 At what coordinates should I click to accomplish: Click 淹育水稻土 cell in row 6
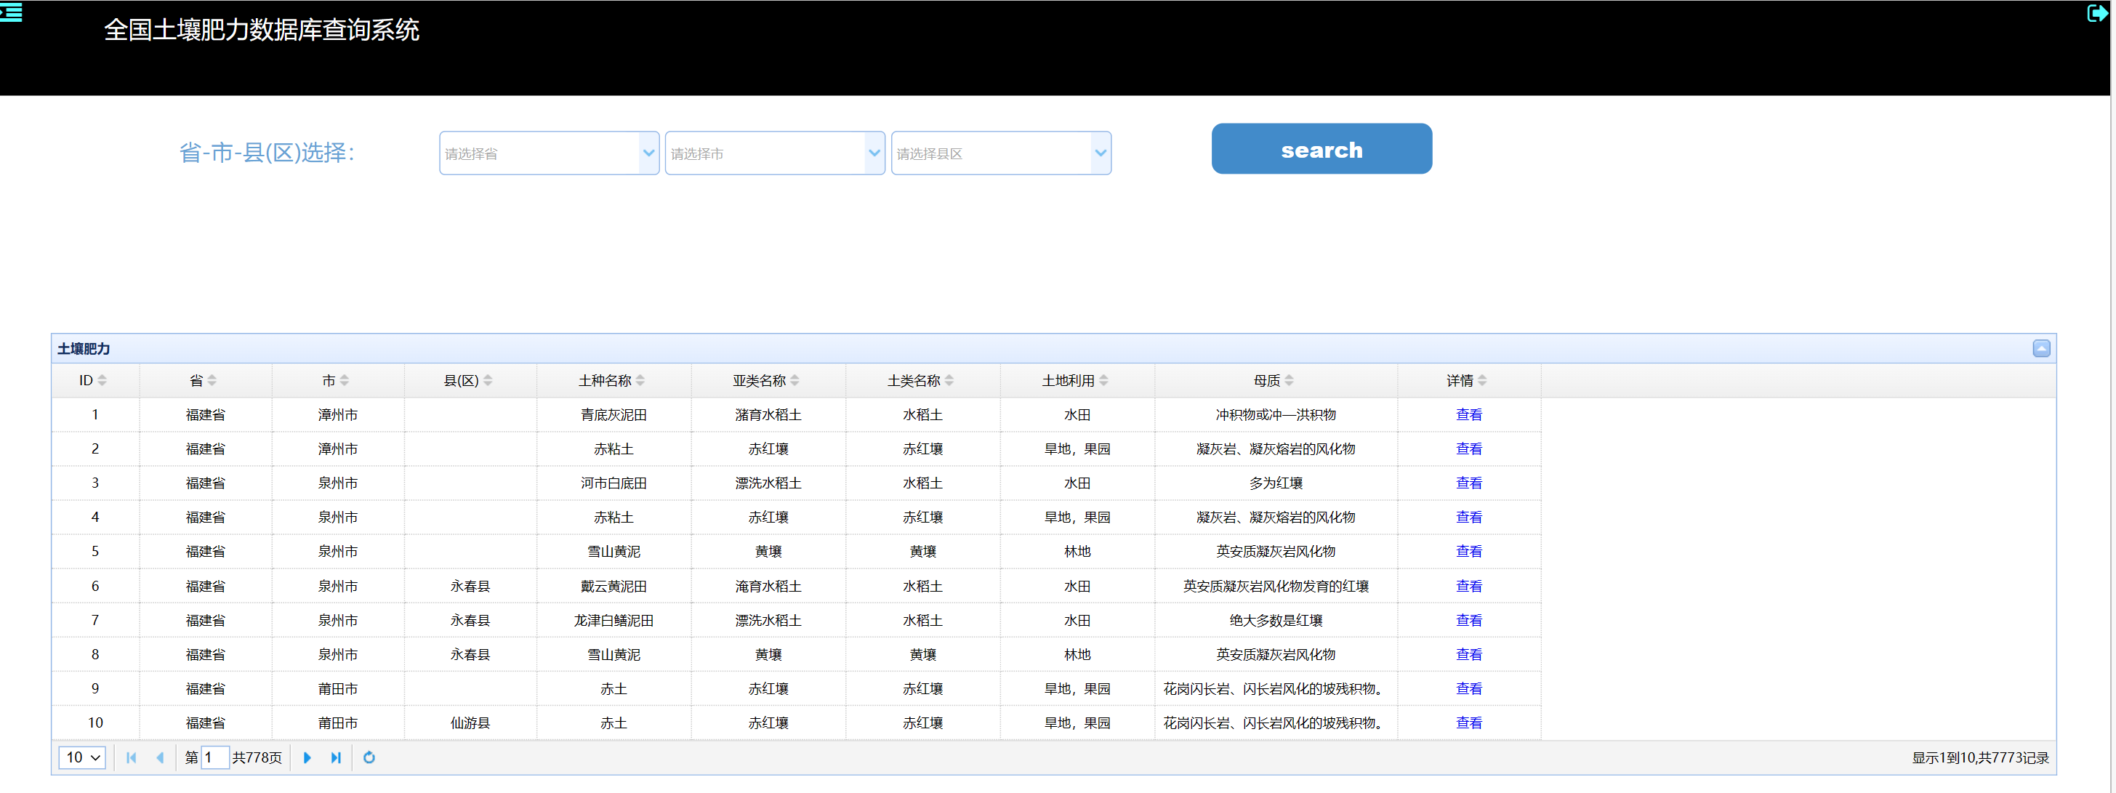(x=768, y=587)
